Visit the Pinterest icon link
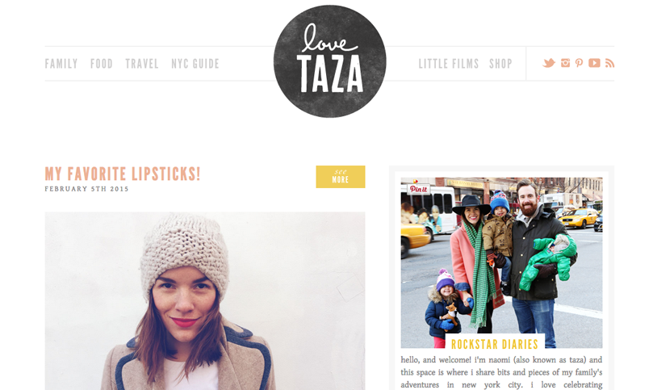The image size is (653, 390). click(x=579, y=63)
